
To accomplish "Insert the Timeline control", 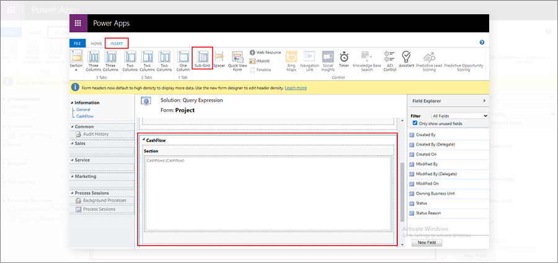I will point(260,69).
